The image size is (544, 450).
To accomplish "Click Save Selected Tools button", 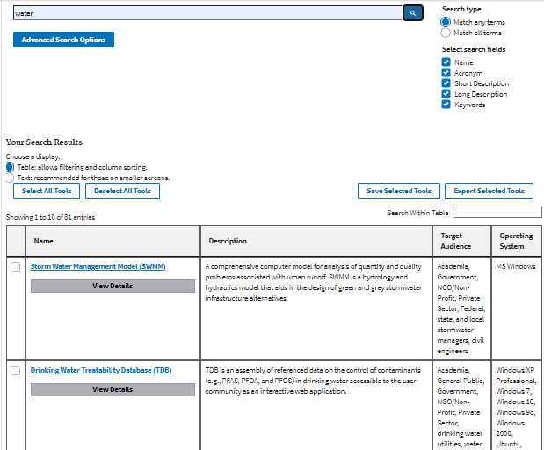I will pyautogui.click(x=399, y=191).
